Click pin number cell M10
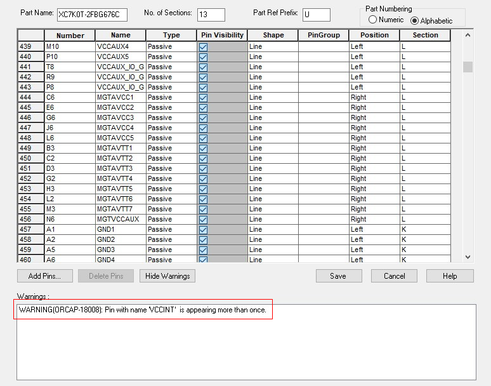This screenshot has height=386, width=491. pyautogui.click(x=70, y=46)
